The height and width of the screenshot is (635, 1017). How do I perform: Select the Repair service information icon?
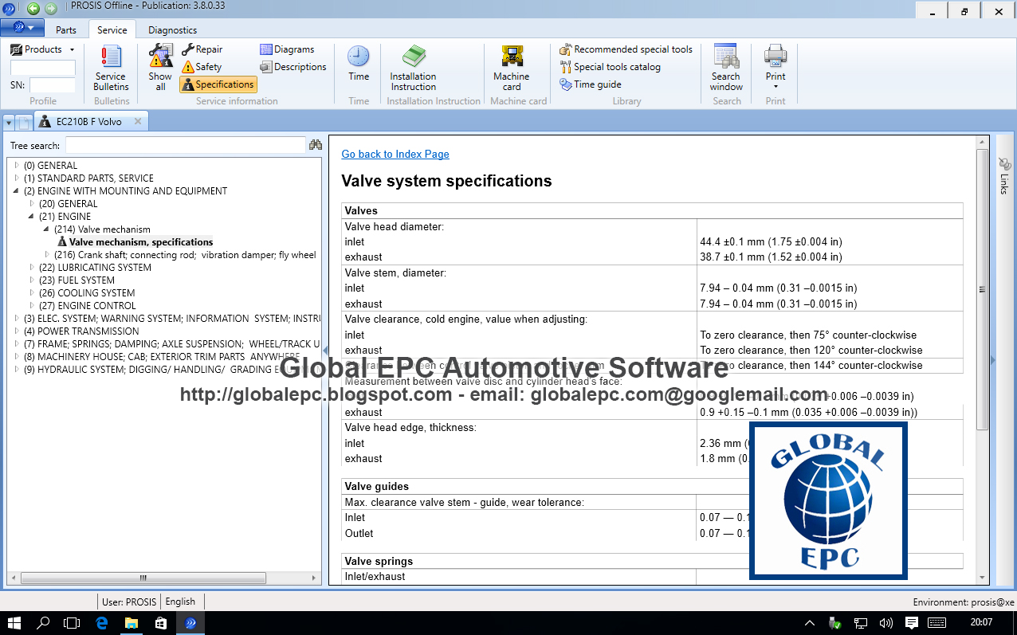tap(202, 49)
